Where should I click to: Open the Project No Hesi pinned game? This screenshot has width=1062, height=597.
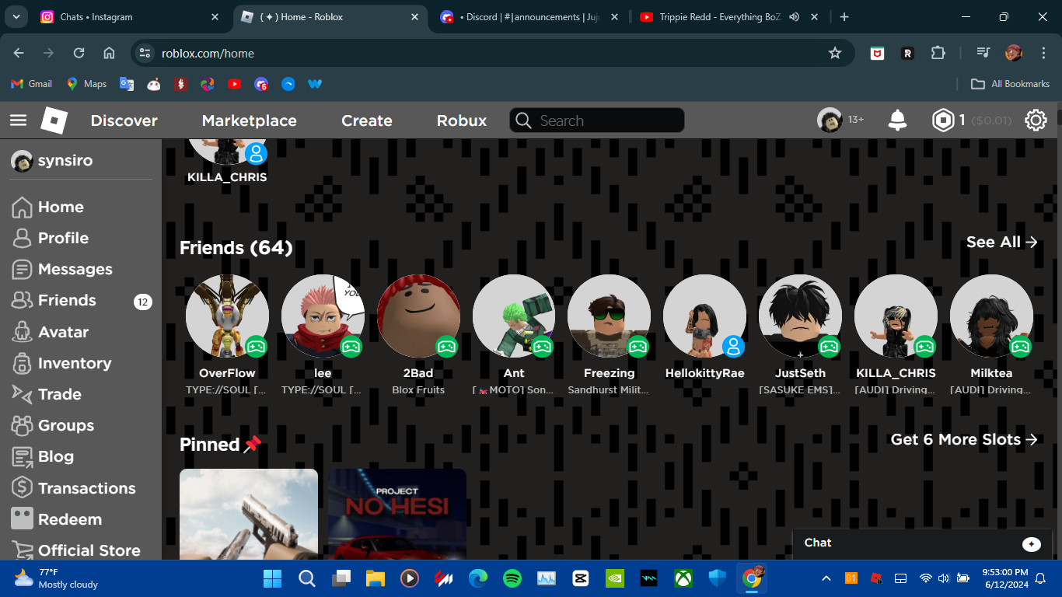click(x=397, y=514)
